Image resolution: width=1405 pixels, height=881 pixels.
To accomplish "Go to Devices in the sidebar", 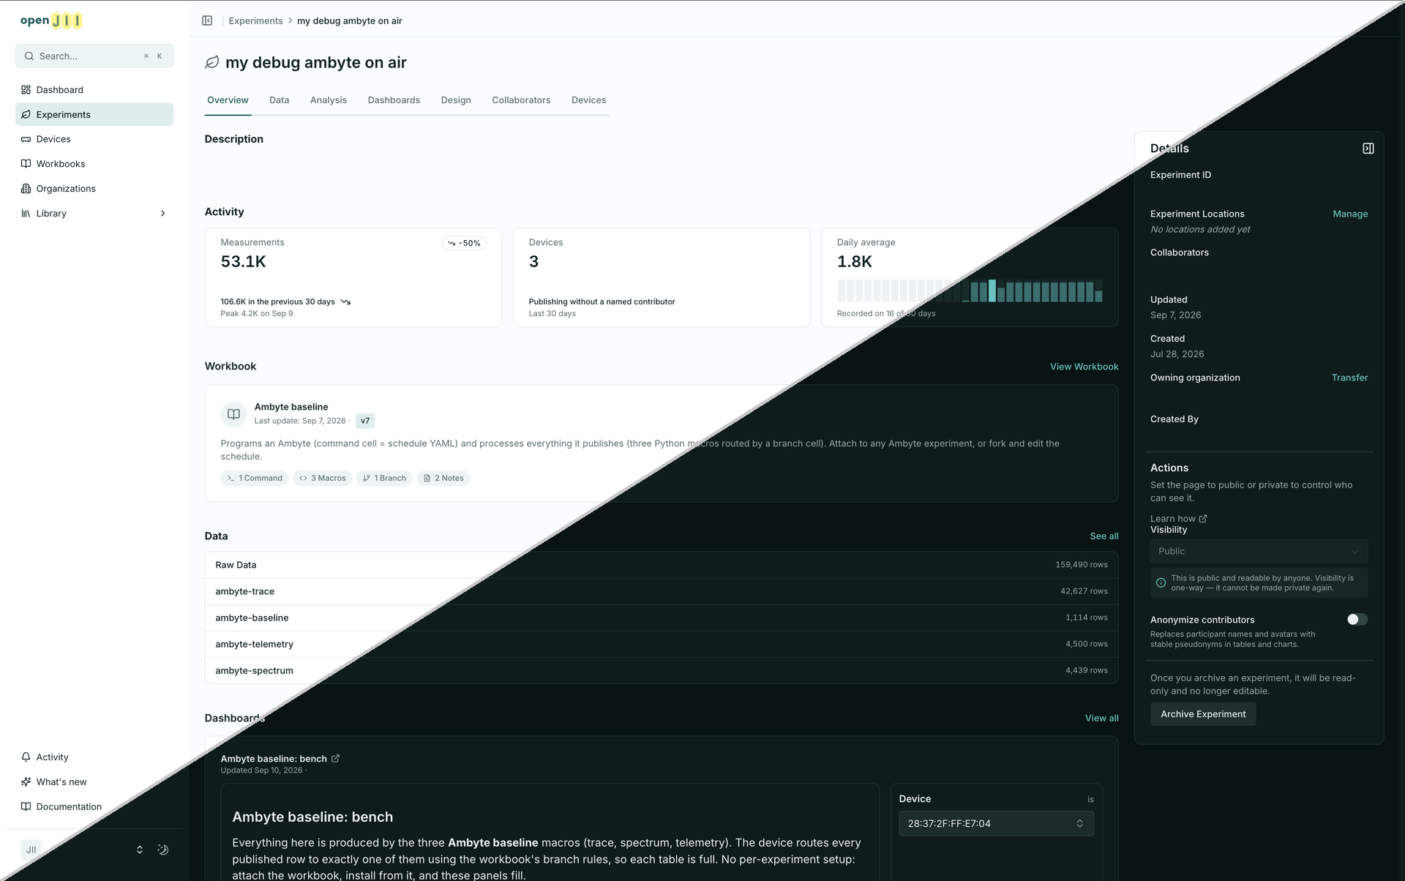I will [x=94, y=139].
